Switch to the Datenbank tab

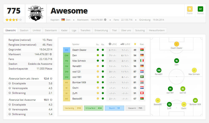click(x=51, y=30)
